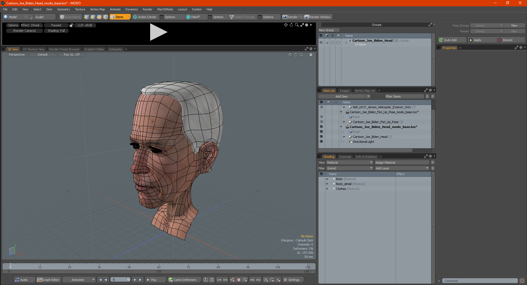
Task: Open Falloff menu
Action: [x=193, y=17]
